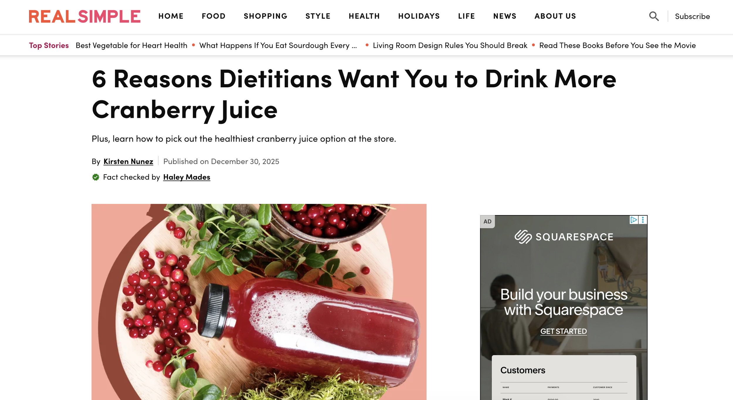Open Living Room Design Rules story
The image size is (733, 400).
pos(450,45)
